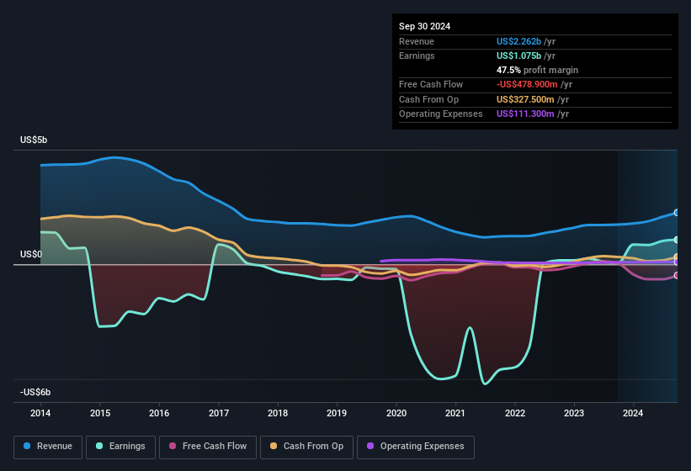Toggle the Revenue series in the legend

49,447
